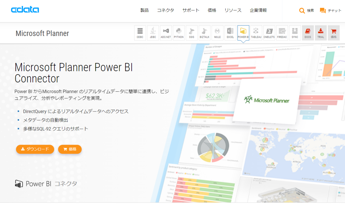
Task: Click the search magnifier icon
Action: (302, 11)
